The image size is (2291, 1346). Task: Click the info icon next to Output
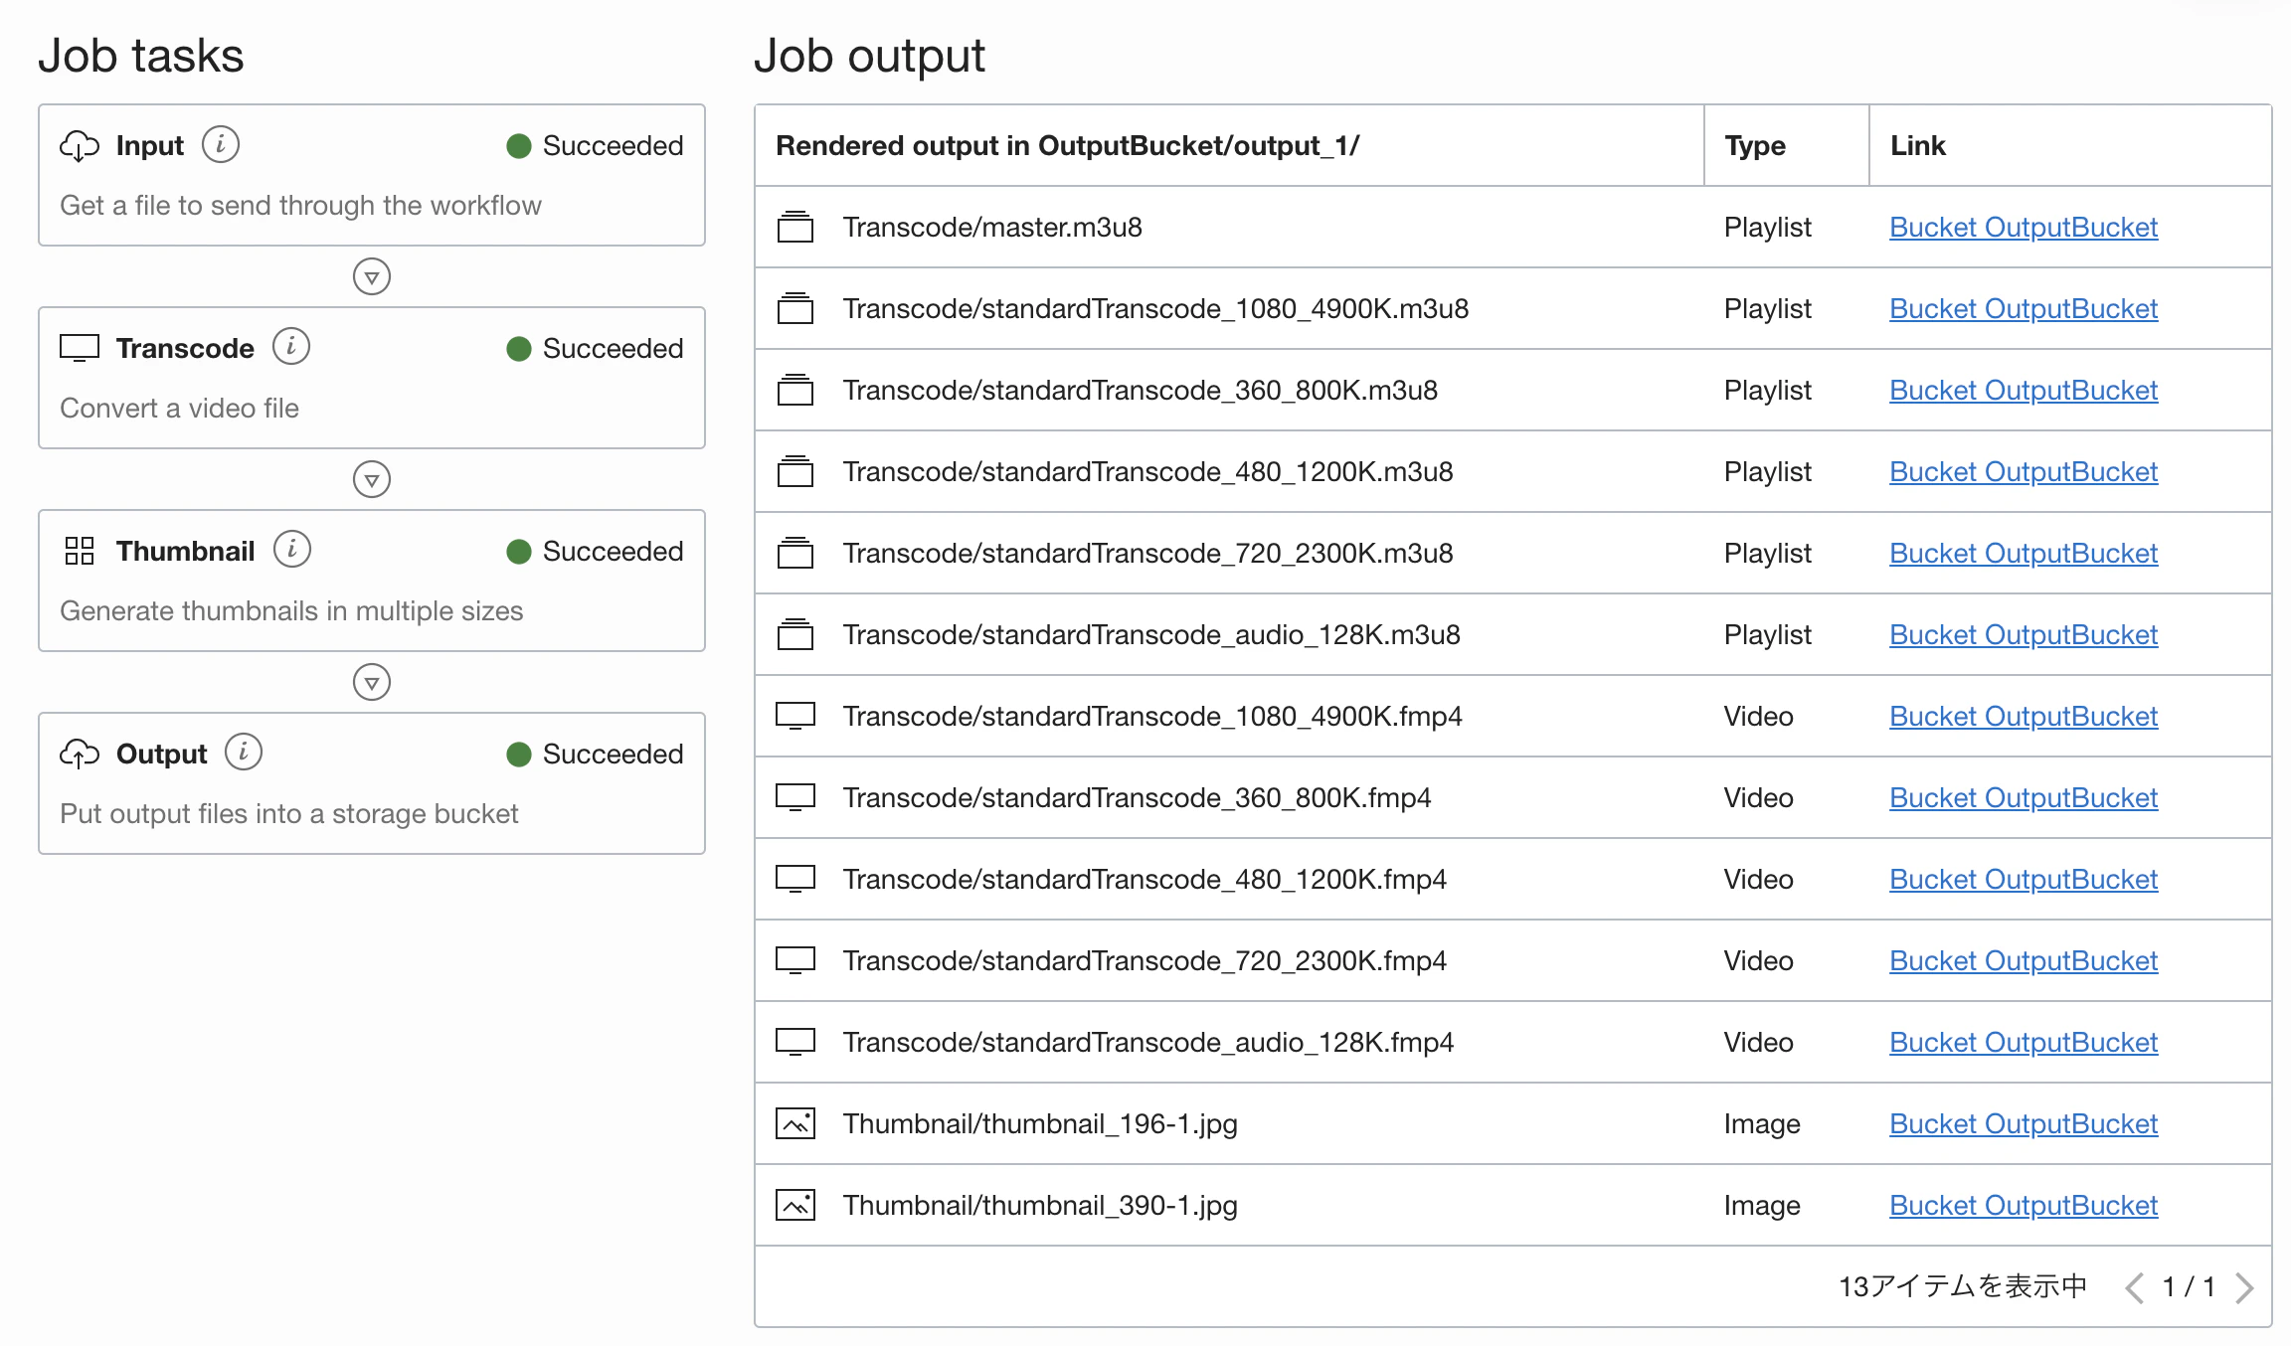click(244, 753)
